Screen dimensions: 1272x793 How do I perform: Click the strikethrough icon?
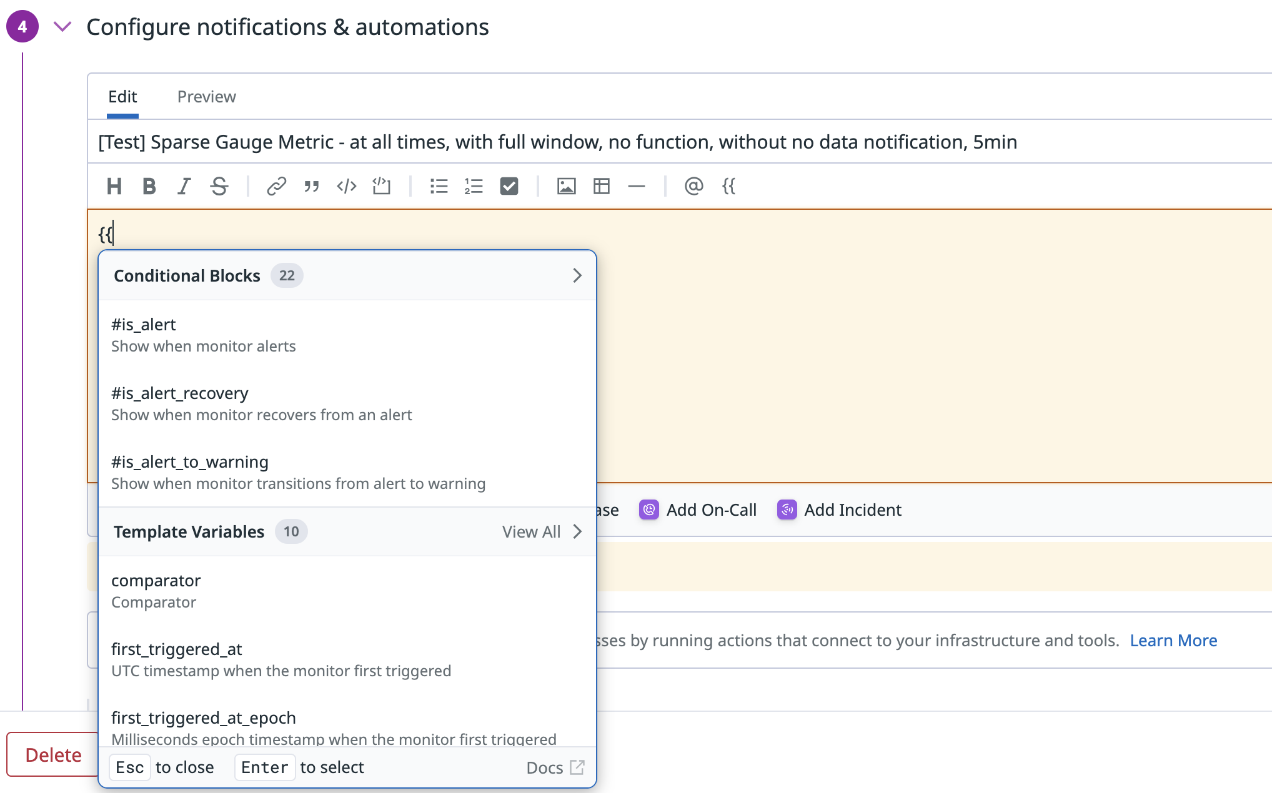click(x=219, y=186)
